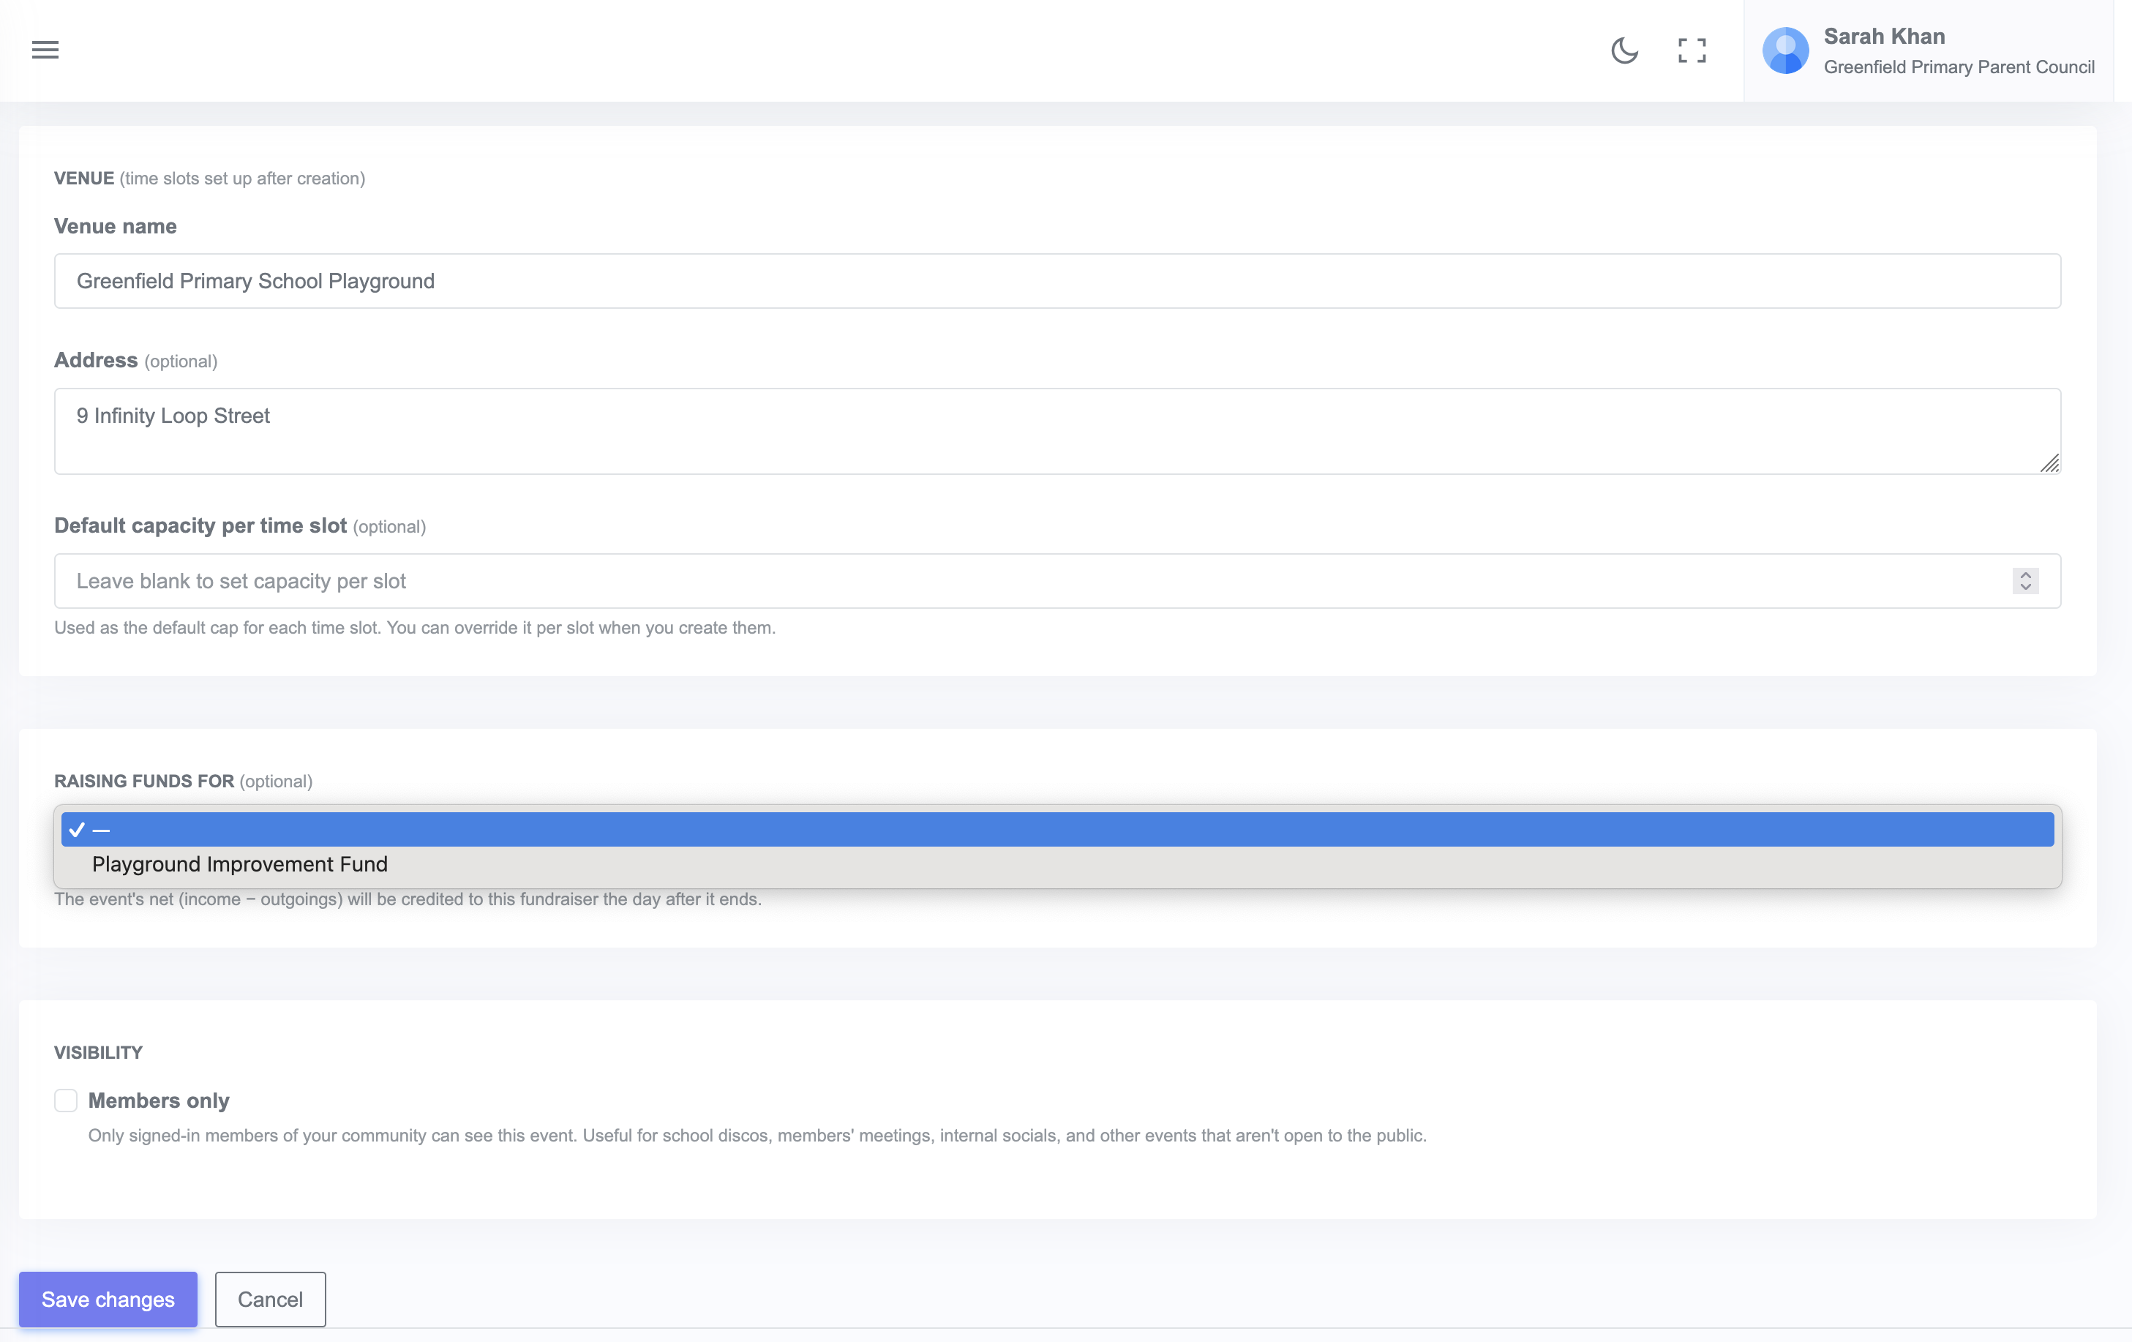Click the Venue name input field
The width and height of the screenshot is (2132, 1342).
point(1057,280)
